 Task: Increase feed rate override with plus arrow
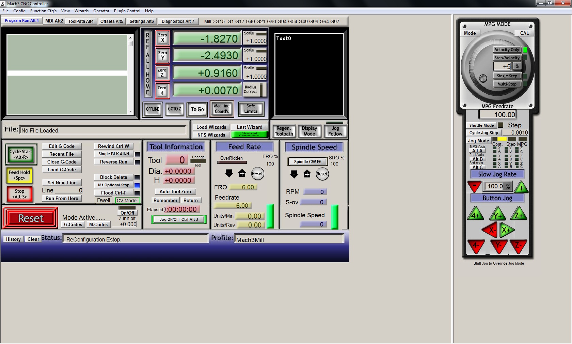[242, 173]
